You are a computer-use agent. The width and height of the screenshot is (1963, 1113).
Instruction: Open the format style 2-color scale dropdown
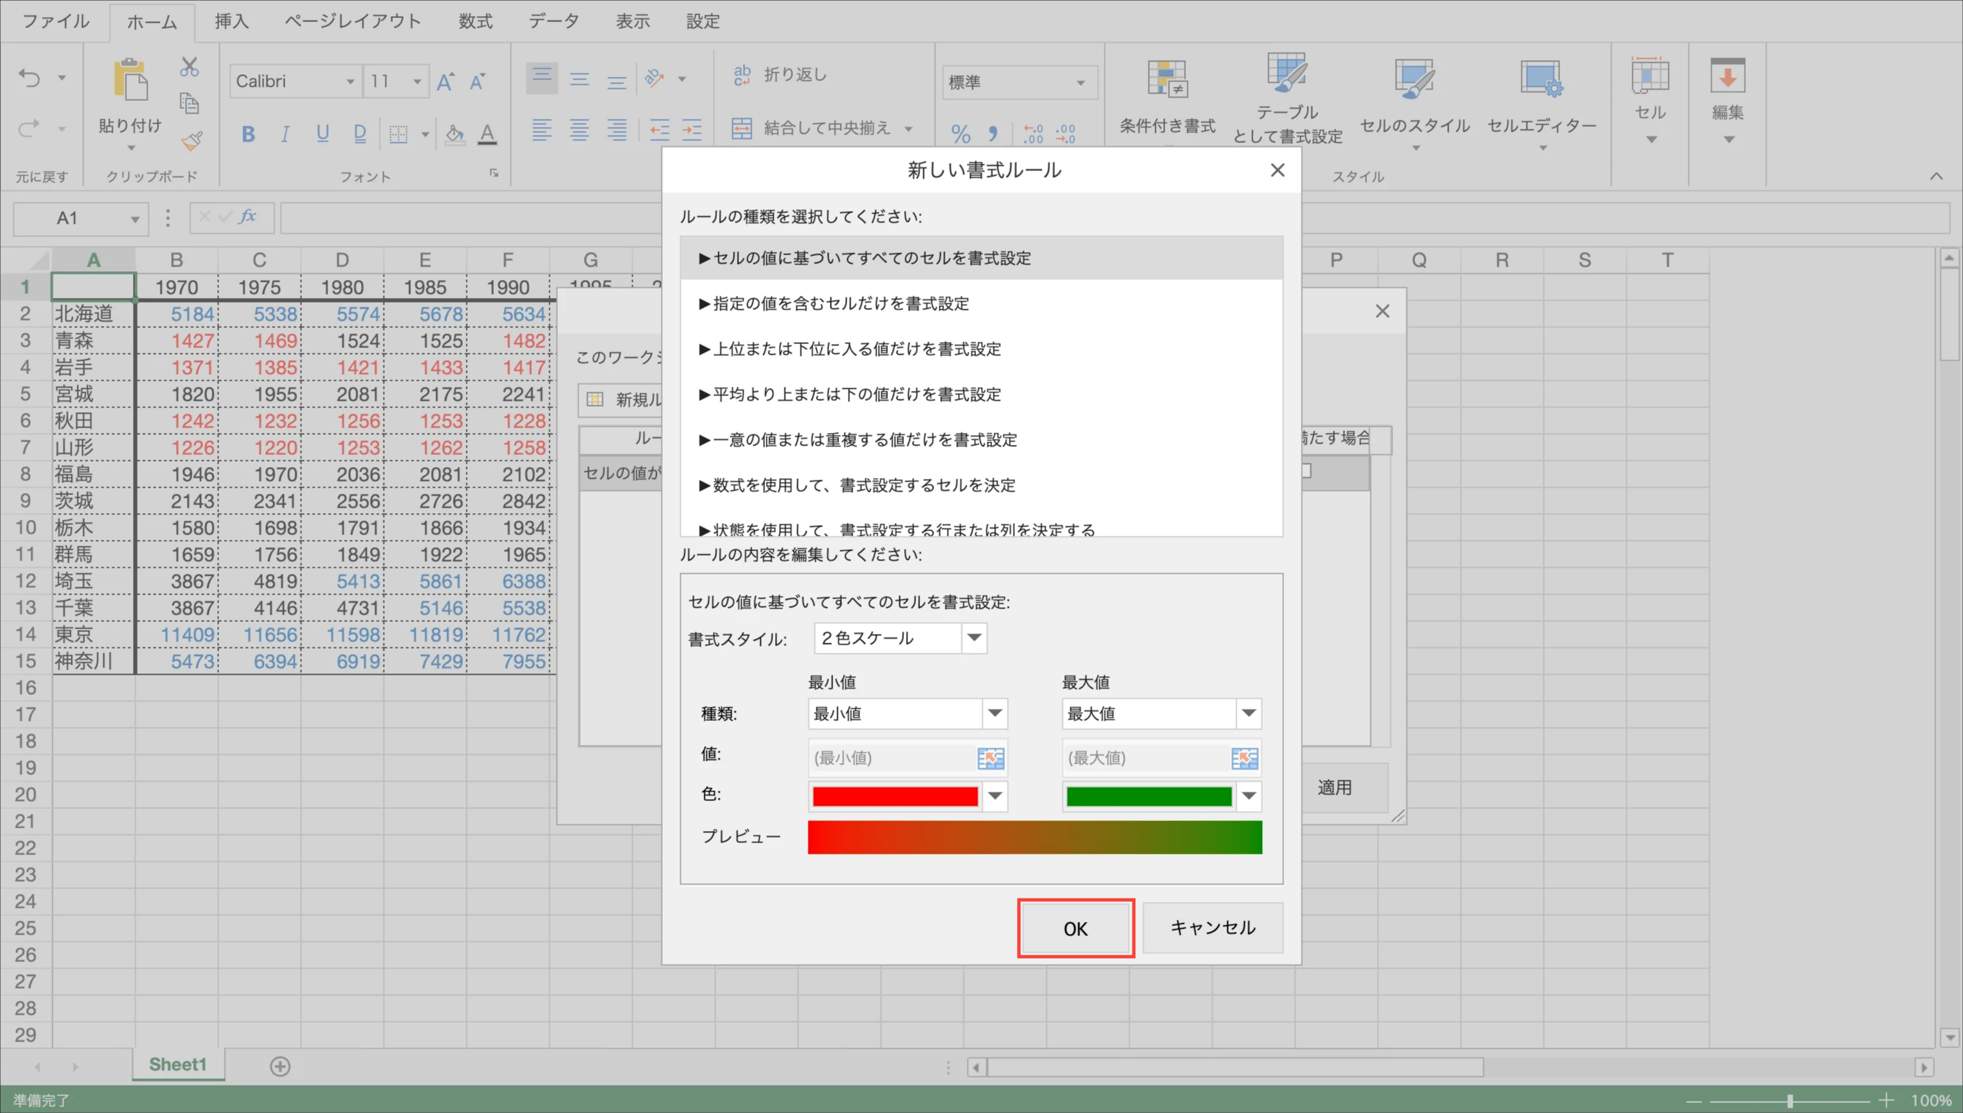(x=974, y=637)
